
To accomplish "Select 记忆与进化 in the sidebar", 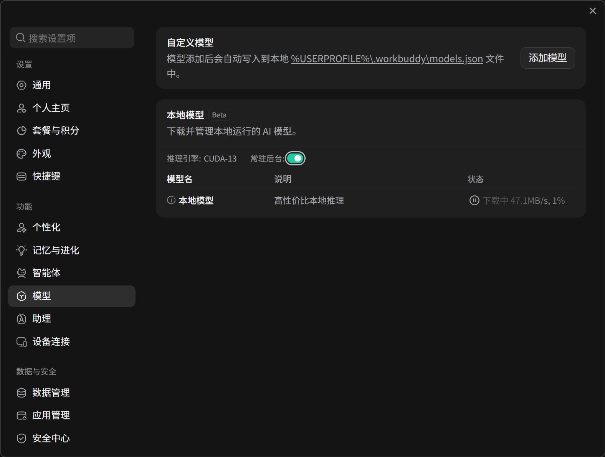I will (72, 251).
